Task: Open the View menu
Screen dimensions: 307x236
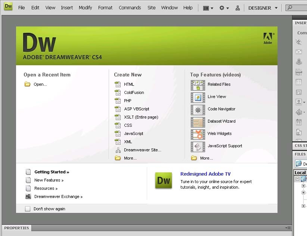Action: click(50, 7)
